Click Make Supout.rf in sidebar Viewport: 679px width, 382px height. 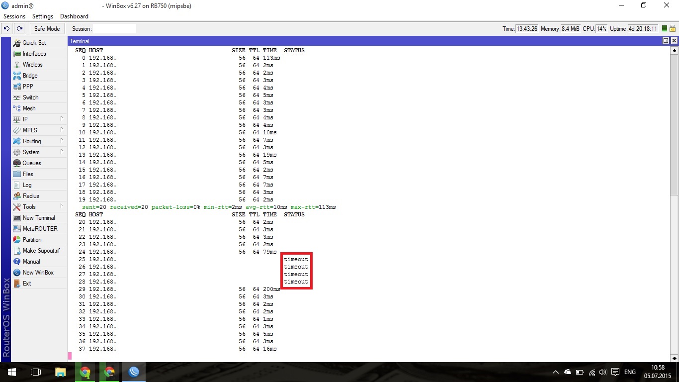coord(41,251)
